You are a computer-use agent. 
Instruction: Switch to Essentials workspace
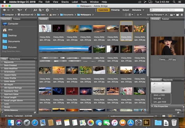pyautogui.click(x=103, y=10)
